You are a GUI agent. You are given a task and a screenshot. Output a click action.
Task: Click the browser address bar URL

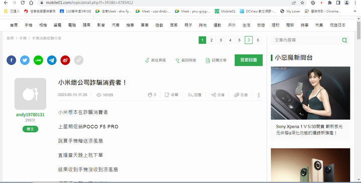tap(89, 3)
